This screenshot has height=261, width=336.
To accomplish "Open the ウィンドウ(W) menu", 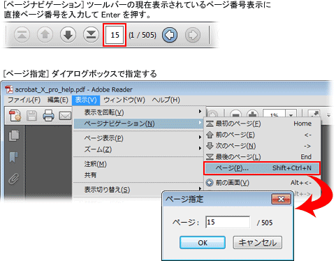I will pyautogui.click(x=124, y=100).
